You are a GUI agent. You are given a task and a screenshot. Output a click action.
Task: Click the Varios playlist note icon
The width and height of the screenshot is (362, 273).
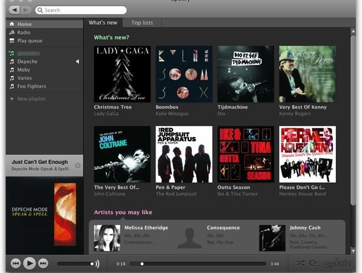(x=12, y=78)
